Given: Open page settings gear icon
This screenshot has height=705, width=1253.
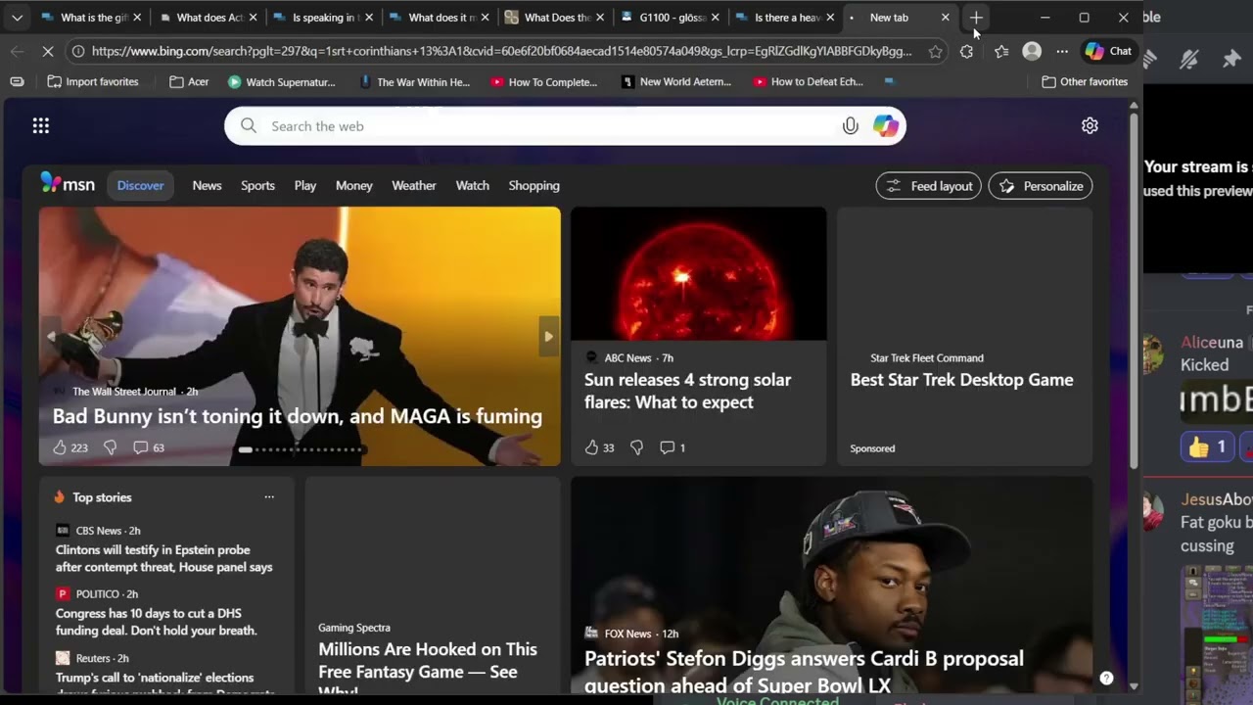Looking at the screenshot, I should click(x=1090, y=125).
